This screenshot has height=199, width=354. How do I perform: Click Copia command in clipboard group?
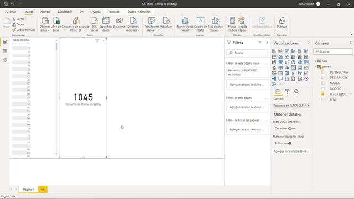pos(18,24)
